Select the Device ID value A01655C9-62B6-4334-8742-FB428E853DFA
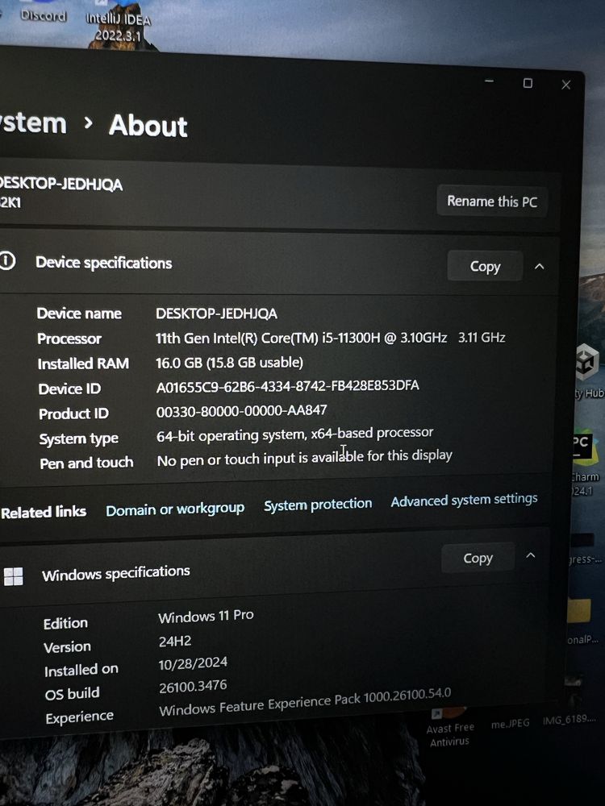 (x=288, y=387)
